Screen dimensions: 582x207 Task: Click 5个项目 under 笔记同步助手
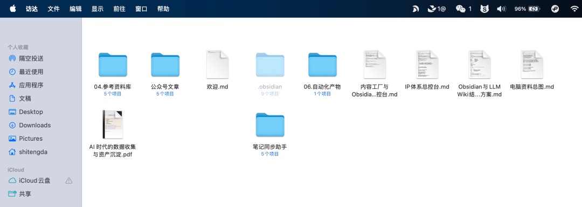point(270,154)
